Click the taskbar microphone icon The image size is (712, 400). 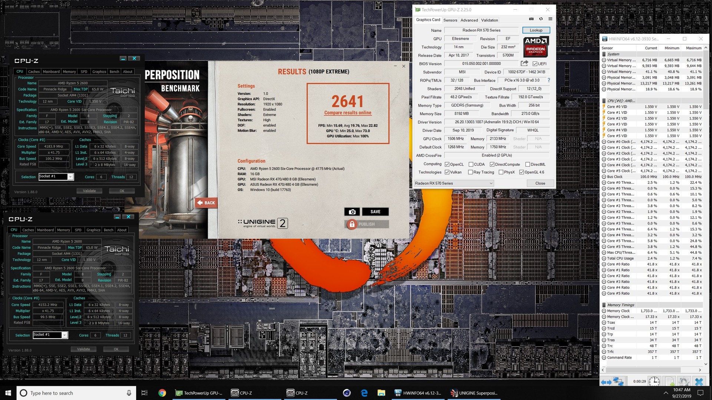[129, 393]
